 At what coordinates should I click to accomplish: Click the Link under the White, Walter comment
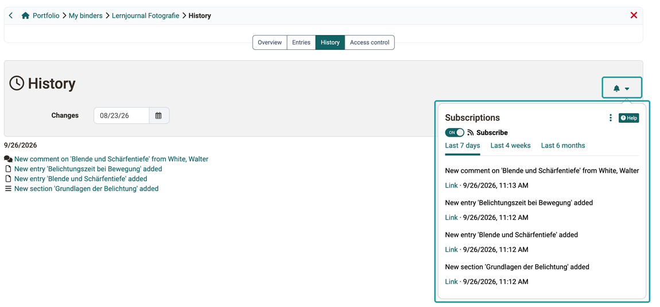tap(451, 185)
